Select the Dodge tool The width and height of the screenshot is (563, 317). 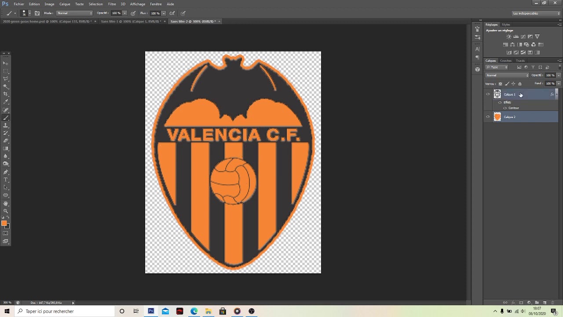pos(6,164)
